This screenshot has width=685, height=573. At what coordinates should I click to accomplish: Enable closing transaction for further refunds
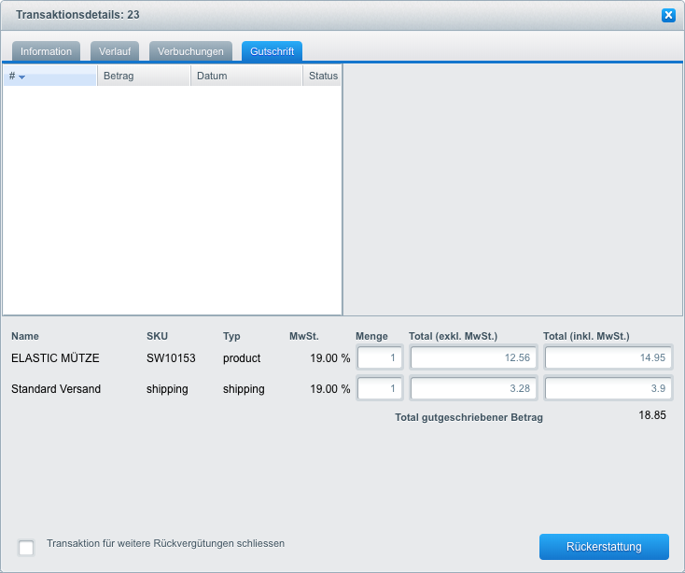(26, 548)
